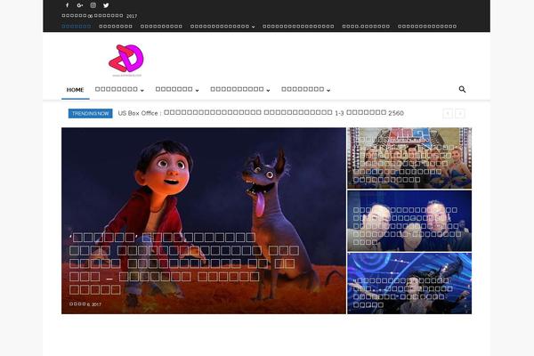Select the HOME menu tab

[76, 90]
